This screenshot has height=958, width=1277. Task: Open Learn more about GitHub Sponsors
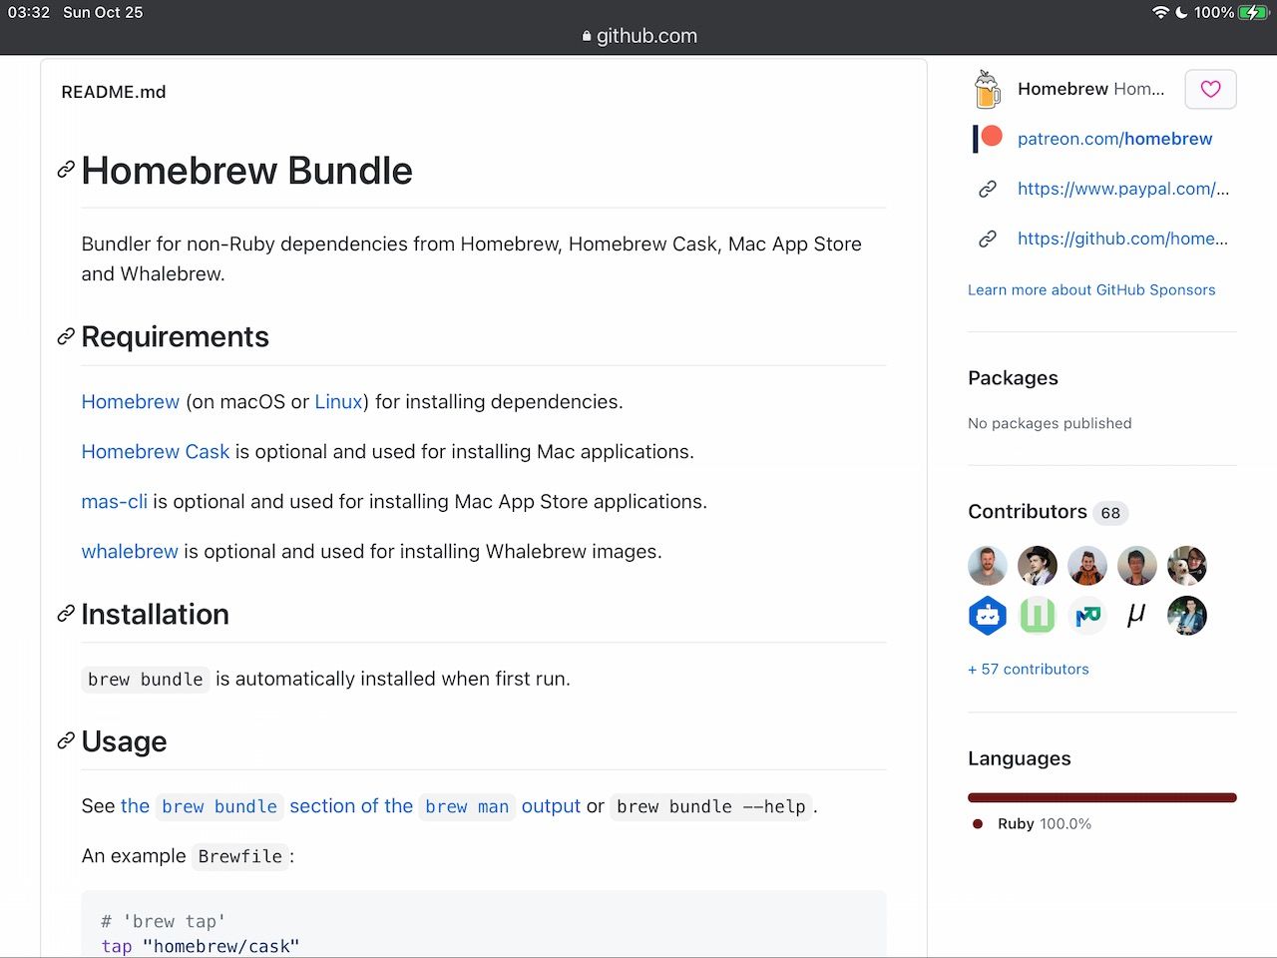(x=1091, y=289)
